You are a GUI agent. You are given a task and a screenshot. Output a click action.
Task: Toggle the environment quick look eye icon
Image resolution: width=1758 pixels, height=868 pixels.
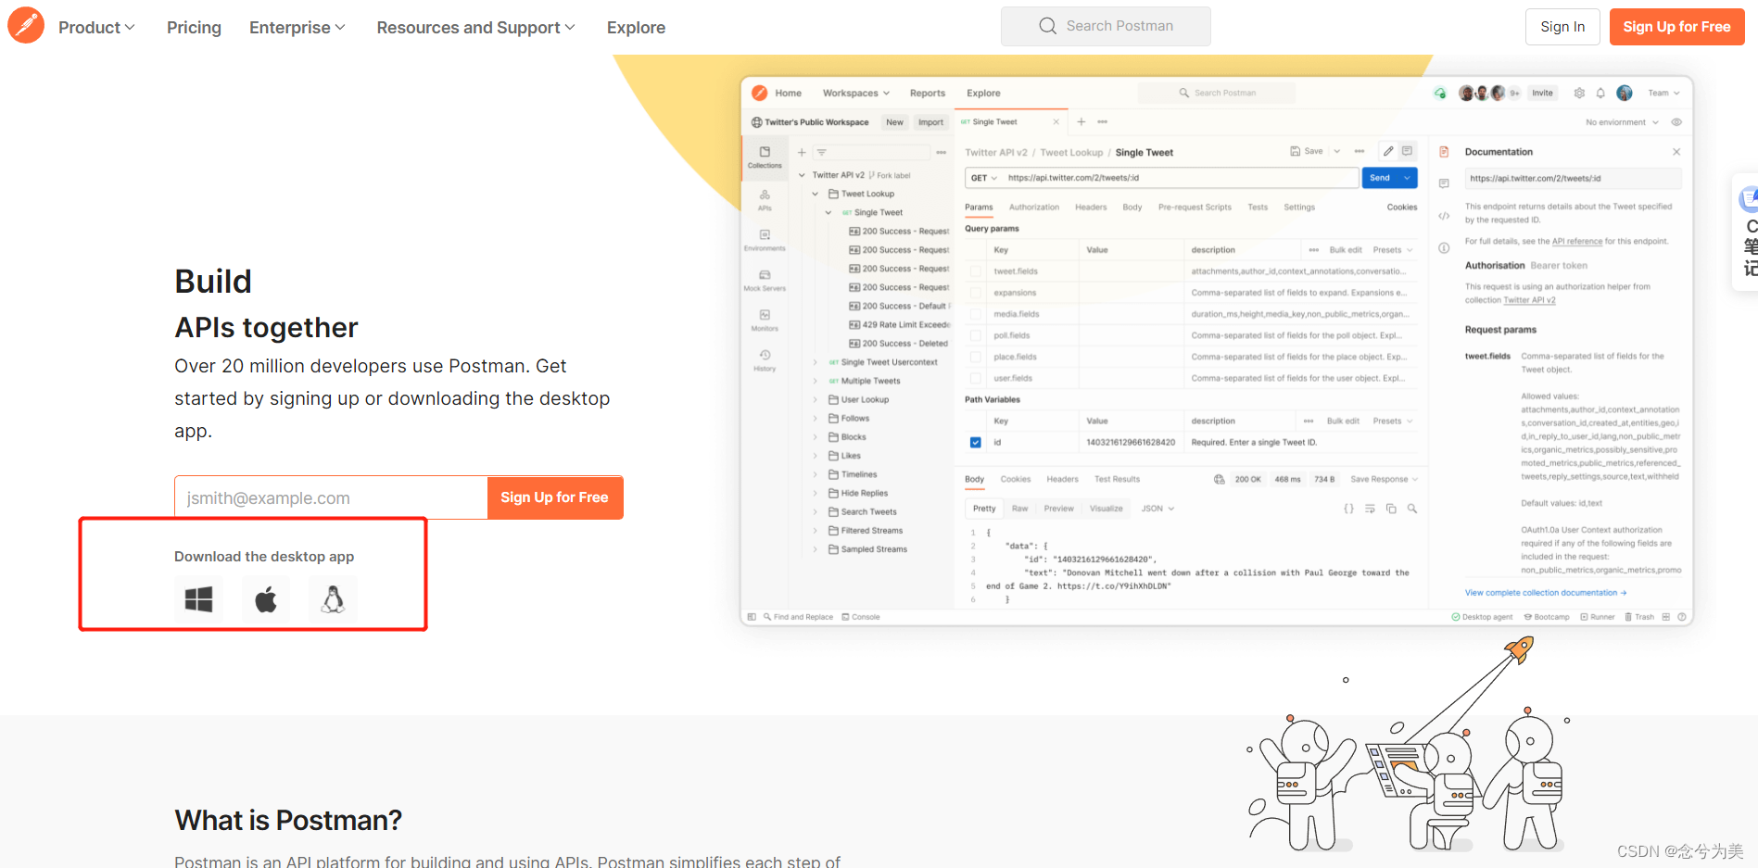click(x=1676, y=122)
